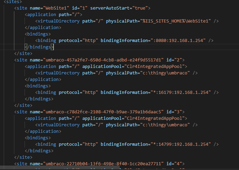Click the %IIS_SITES_HOME%\WebSite1 physical path value

177,21
